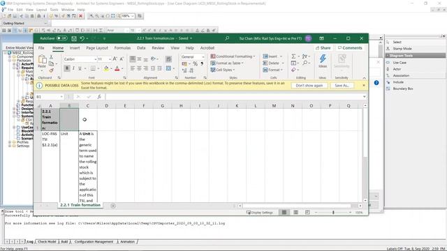Click the formula bar input field

coord(234,97)
